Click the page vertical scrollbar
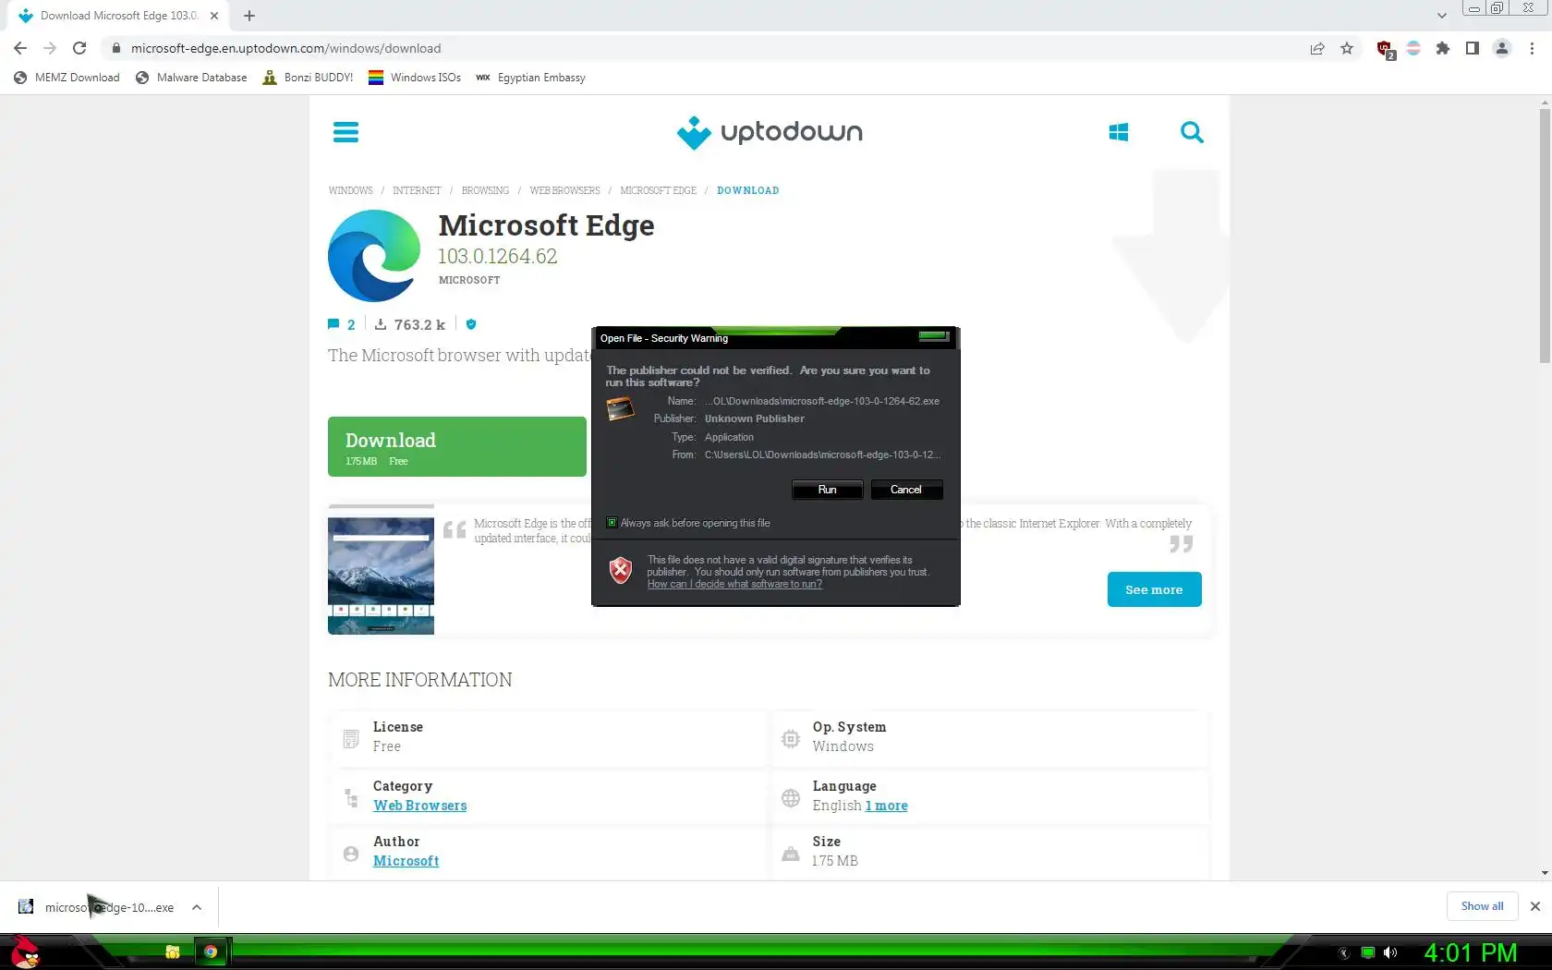1552x970 pixels. (1545, 236)
